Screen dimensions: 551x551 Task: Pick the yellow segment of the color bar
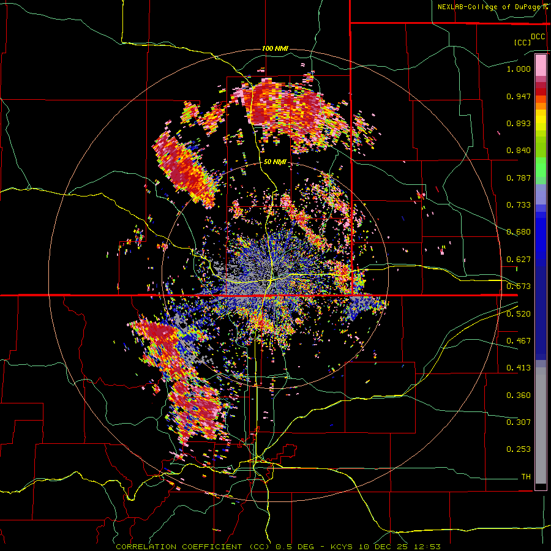[541, 120]
